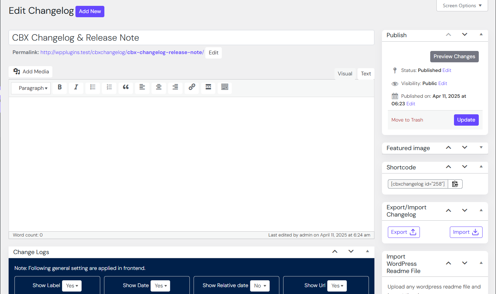
Task: Collapse the Shortcode panel
Action: point(481,167)
